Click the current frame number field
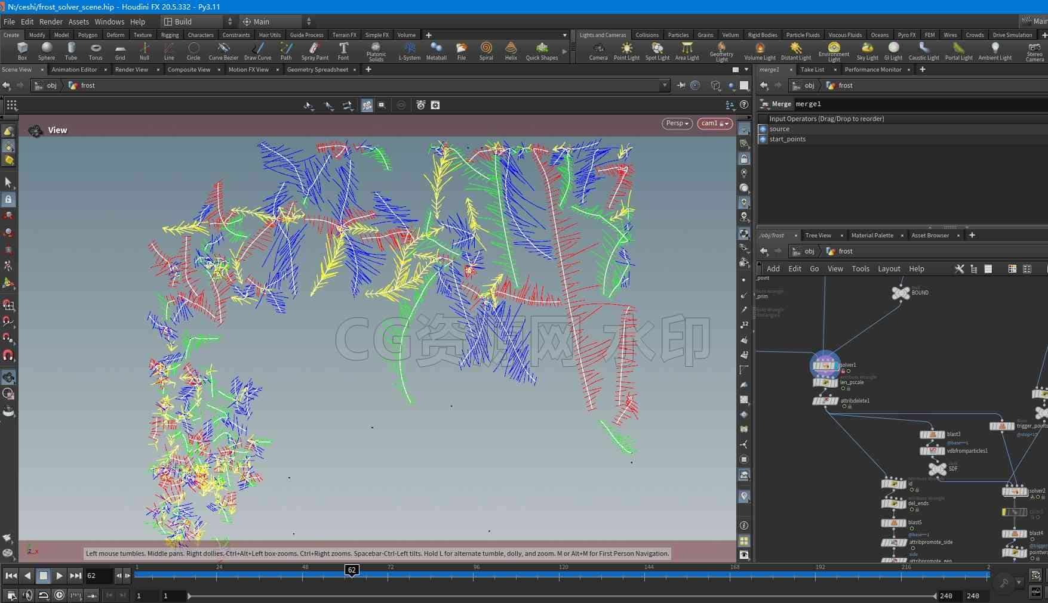 pyautogui.click(x=99, y=576)
